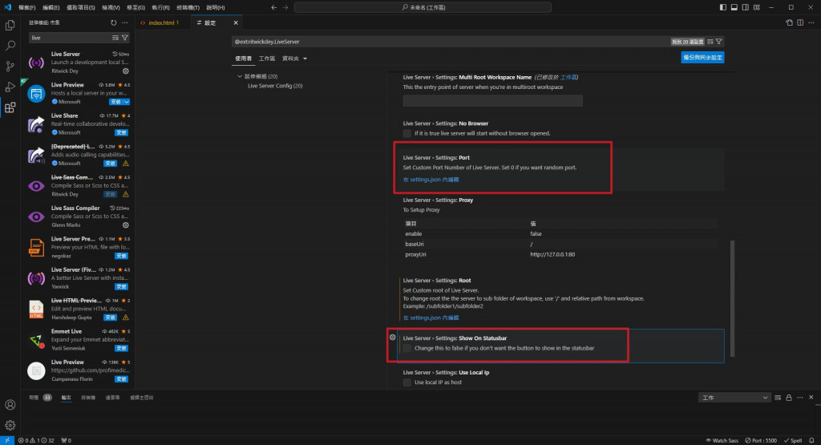Select the 工作區 settings tab
This screenshot has width=821, height=445.
(x=267, y=59)
